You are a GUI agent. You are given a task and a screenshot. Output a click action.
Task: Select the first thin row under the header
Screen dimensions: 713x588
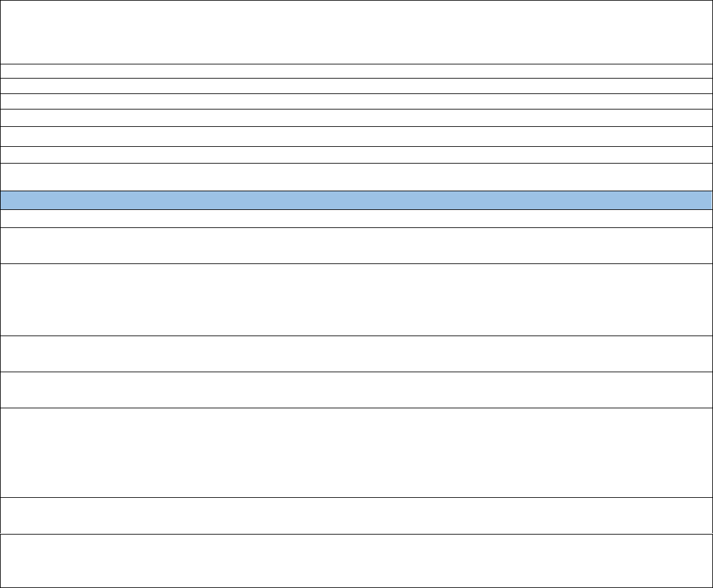click(x=356, y=71)
